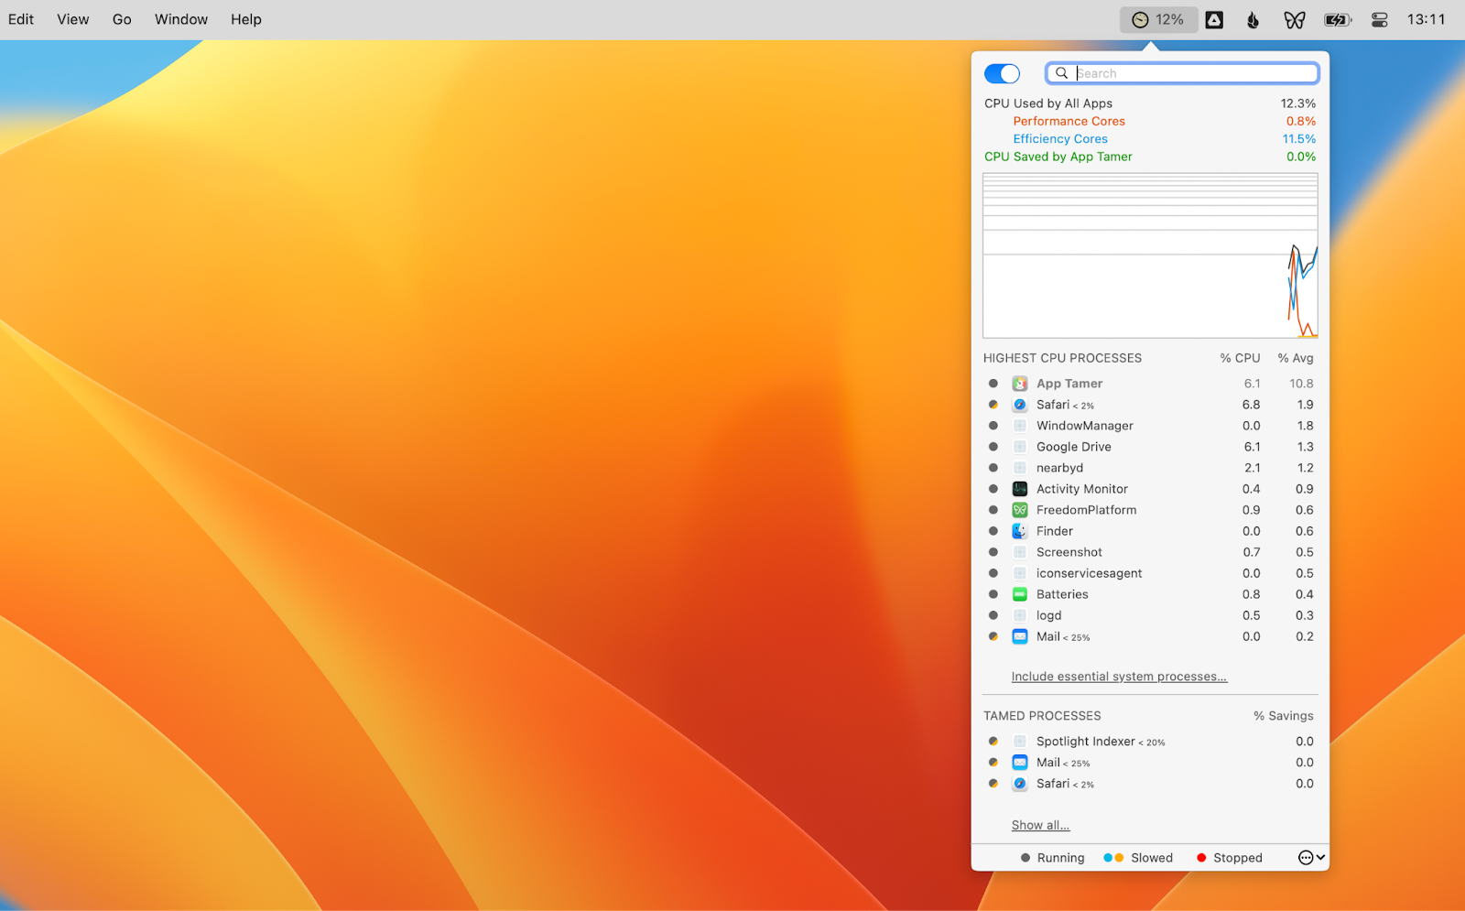Click the Safari icon under Tamed Processes
The width and height of the screenshot is (1465, 911).
tap(1020, 784)
